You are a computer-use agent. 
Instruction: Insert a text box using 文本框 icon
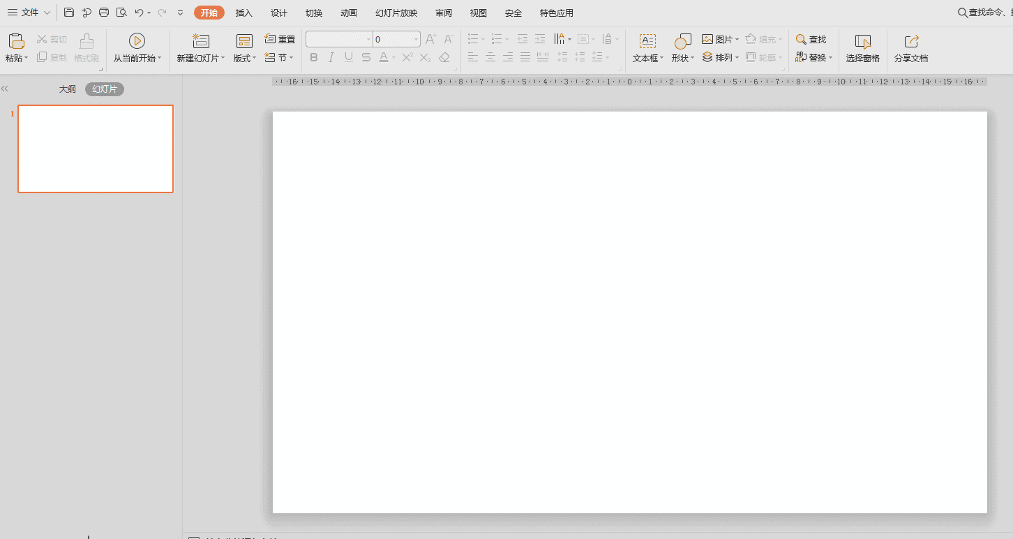647,41
